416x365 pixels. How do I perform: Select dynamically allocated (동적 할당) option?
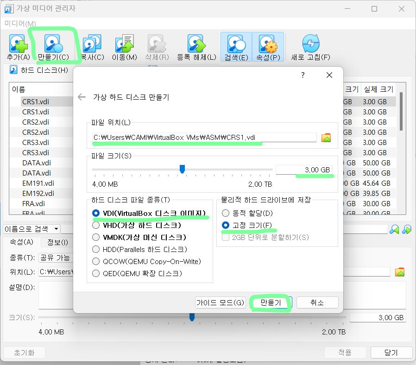coord(226,213)
